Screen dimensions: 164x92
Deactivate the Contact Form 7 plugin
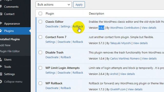64,42
